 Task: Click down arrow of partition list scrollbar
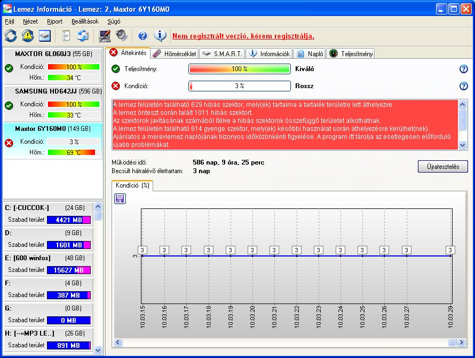98,350
